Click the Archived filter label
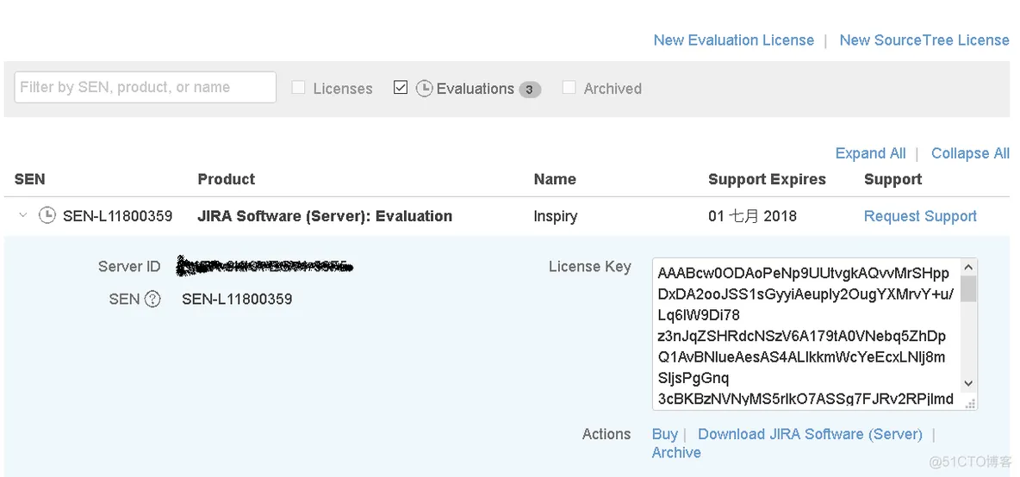 coord(613,89)
